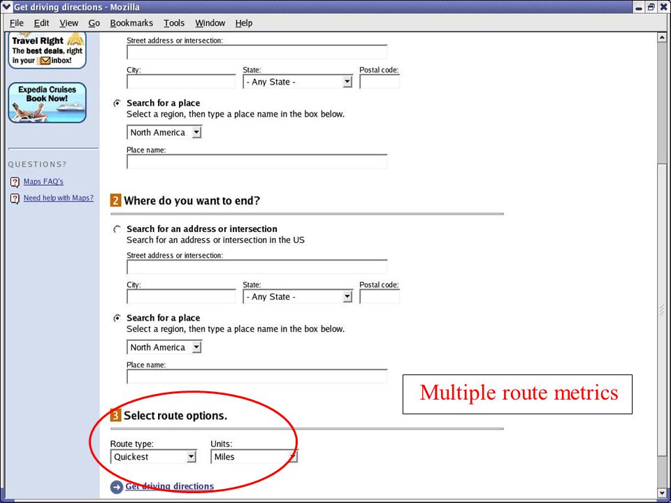The image size is (671, 503).
Task: Open the Tools menu
Action: pyautogui.click(x=174, y=23)
